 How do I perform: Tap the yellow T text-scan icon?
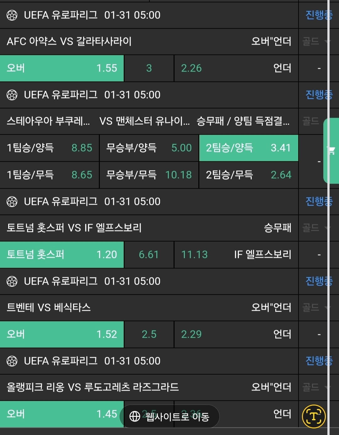click(314, 416)
